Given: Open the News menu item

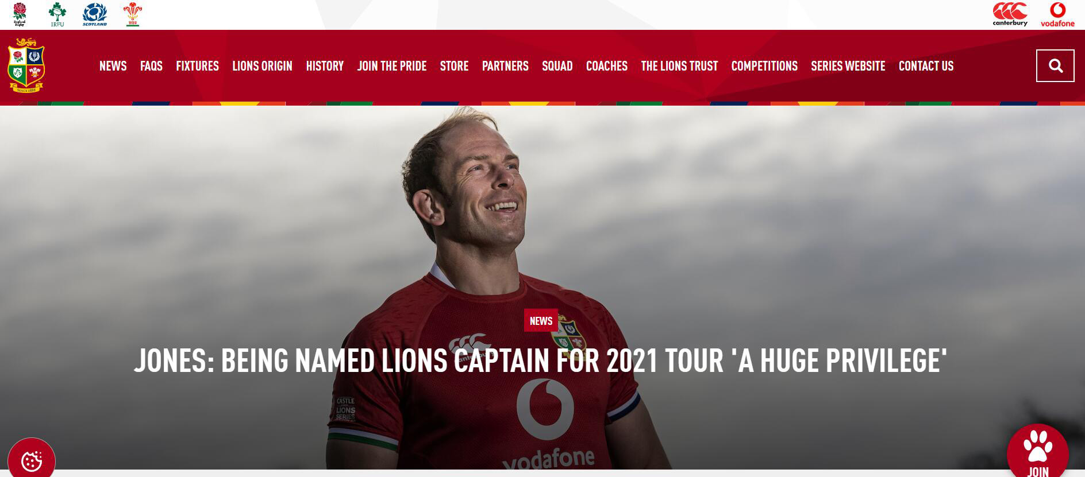Looking at the screenshot, I should click(113, 66).
